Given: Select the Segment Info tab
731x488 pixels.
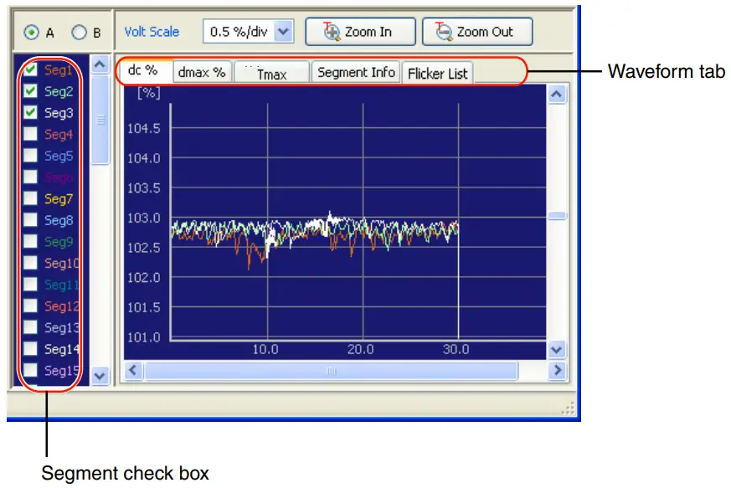Looking at the screenshot, I should pos(356,73).
